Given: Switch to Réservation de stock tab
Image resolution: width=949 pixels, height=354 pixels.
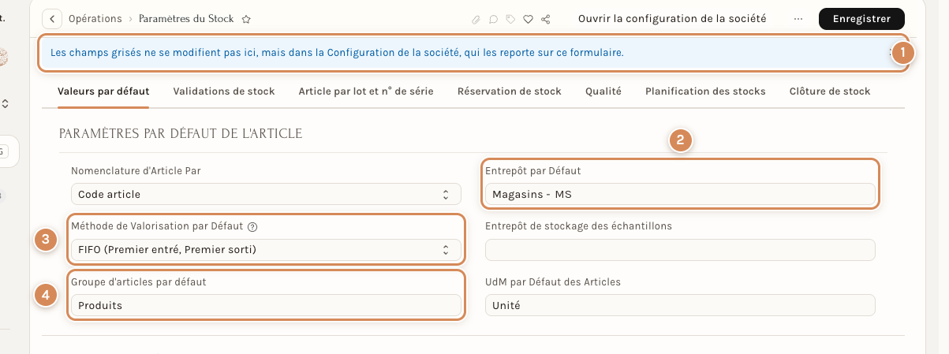Looking at the screenshot, I should (510, 91).
